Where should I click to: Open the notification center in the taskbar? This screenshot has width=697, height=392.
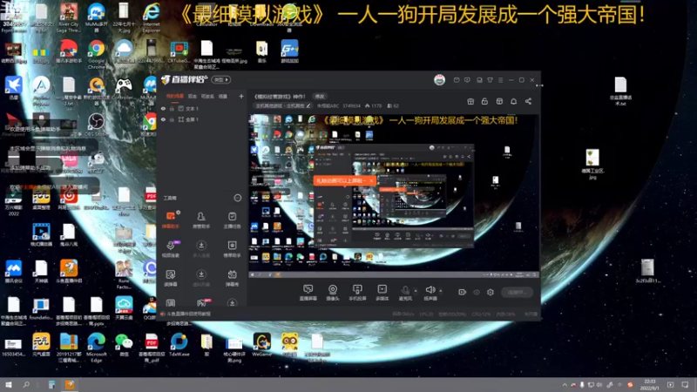point(685,385)
